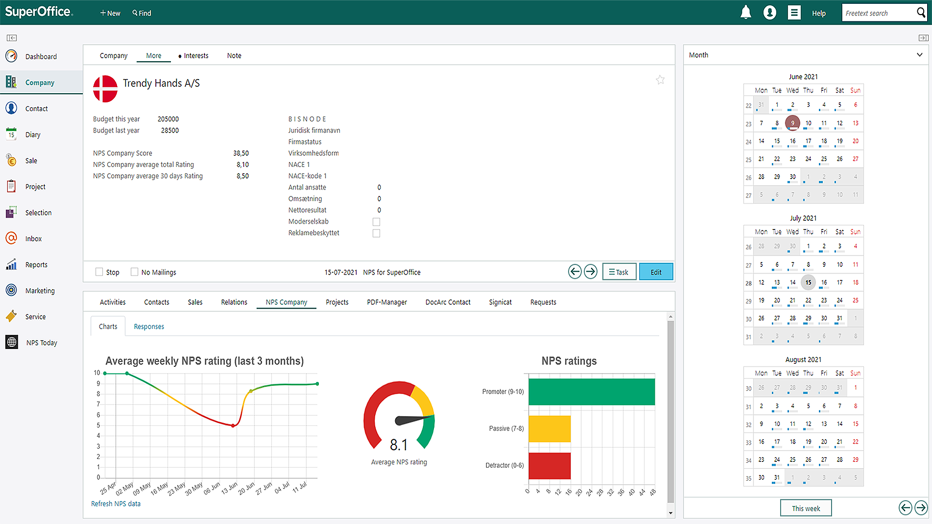Open the Diary calendar icon

point(11,134)
